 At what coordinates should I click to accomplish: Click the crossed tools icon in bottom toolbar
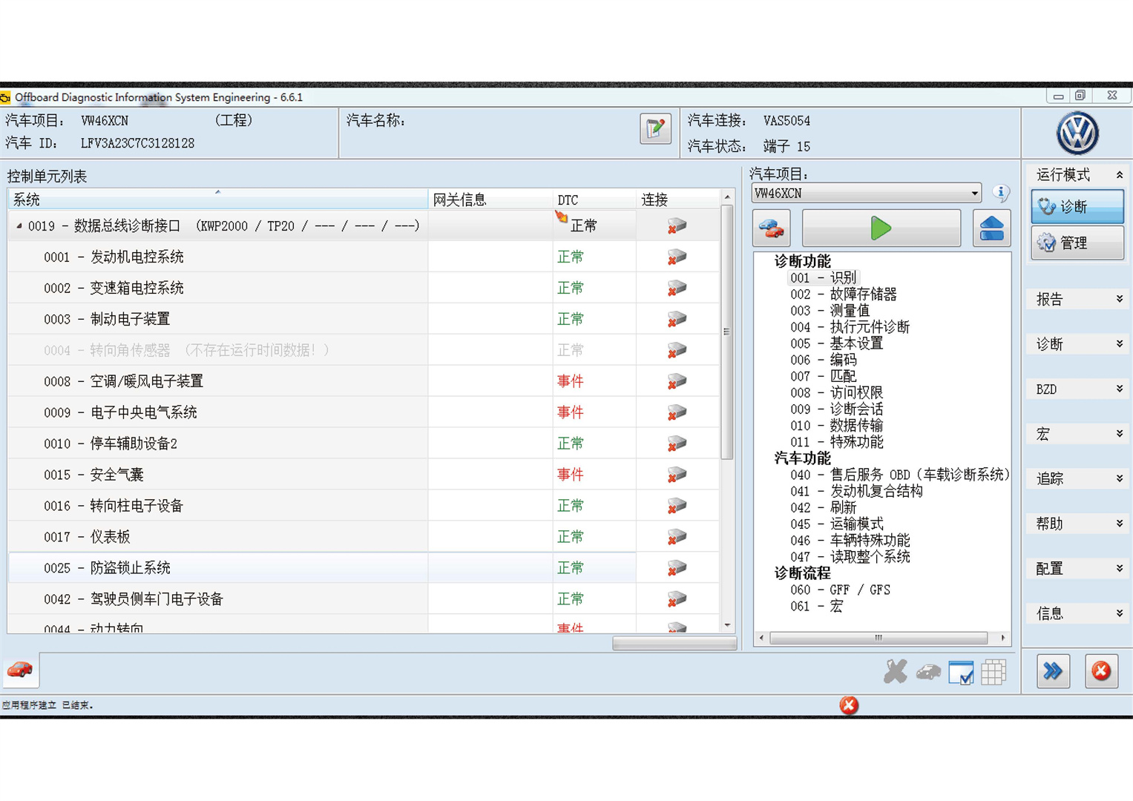point(896,672)
